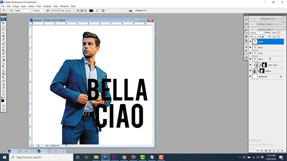287x161 pixels.
Task: Toggle the Character and Paragraph palettes
Action: coord(103,11)
